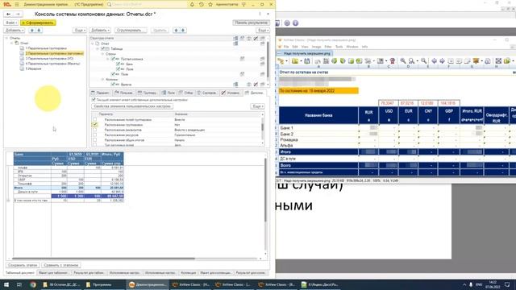516x290 pixels.
Task: Open the Еще dropdown in the parameters panel
Action: [x=258, y=106]
